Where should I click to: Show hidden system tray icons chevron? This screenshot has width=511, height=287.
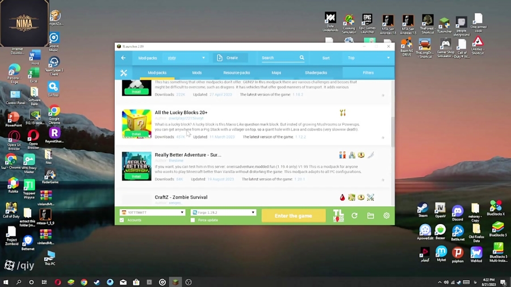point(439,282)
